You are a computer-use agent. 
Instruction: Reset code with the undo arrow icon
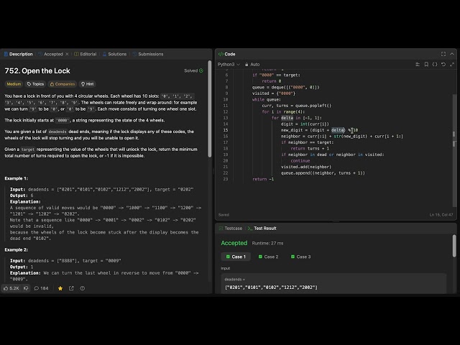[x=443, y=64]
